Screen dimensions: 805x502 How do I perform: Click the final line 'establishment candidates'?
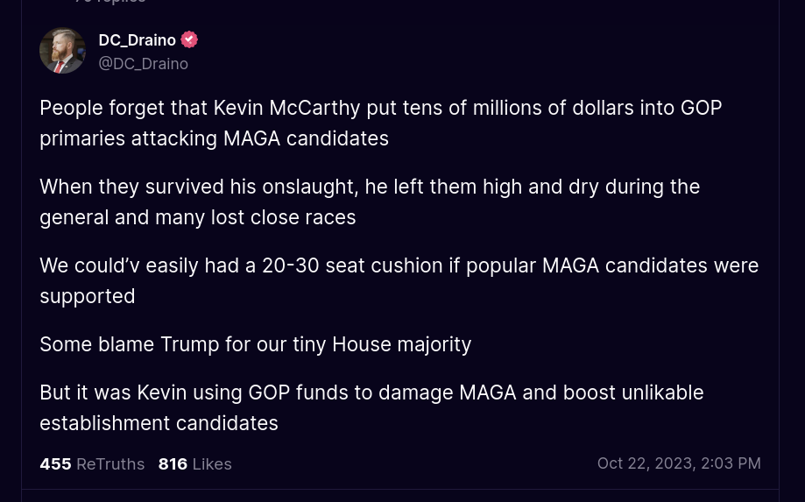[x=159, y=423]
